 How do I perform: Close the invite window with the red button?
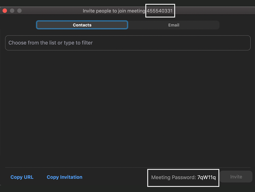point(5,11)
